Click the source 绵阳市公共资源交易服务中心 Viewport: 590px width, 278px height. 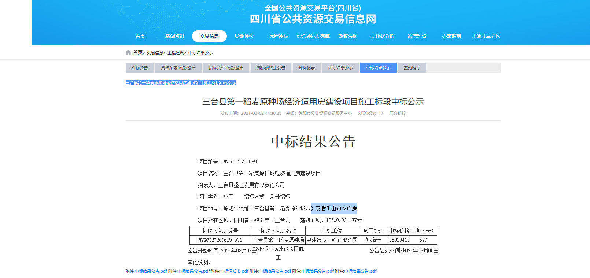[x=325, y=113]
